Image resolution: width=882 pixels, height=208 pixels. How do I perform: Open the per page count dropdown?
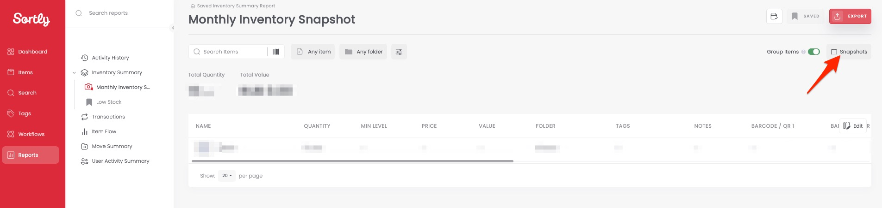(x=227, y=176)
